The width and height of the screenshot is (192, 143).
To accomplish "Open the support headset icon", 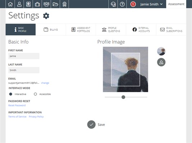I will [113, 4].
